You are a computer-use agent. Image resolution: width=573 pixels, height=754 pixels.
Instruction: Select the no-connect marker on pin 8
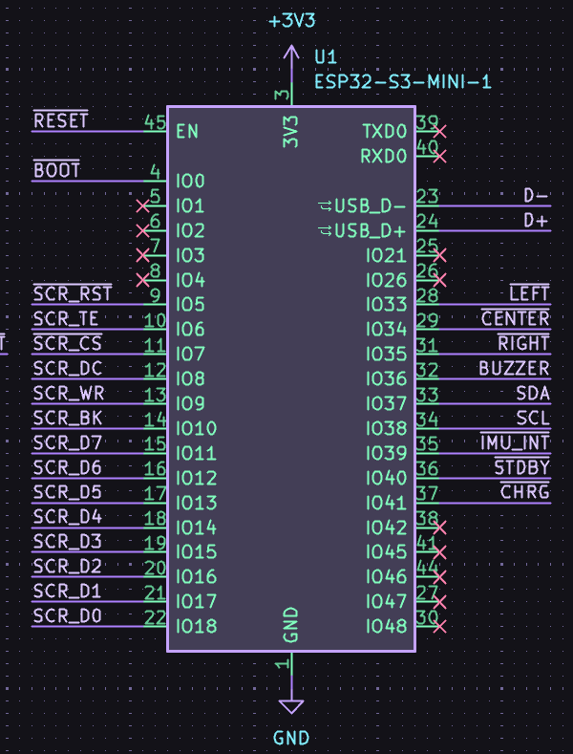pos(142,280)
